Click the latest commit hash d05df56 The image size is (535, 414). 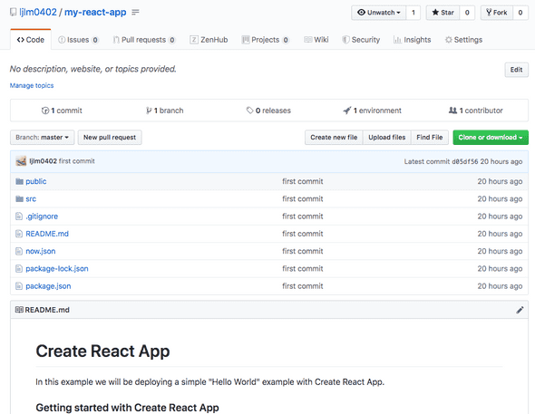click(x=464, y=161)
